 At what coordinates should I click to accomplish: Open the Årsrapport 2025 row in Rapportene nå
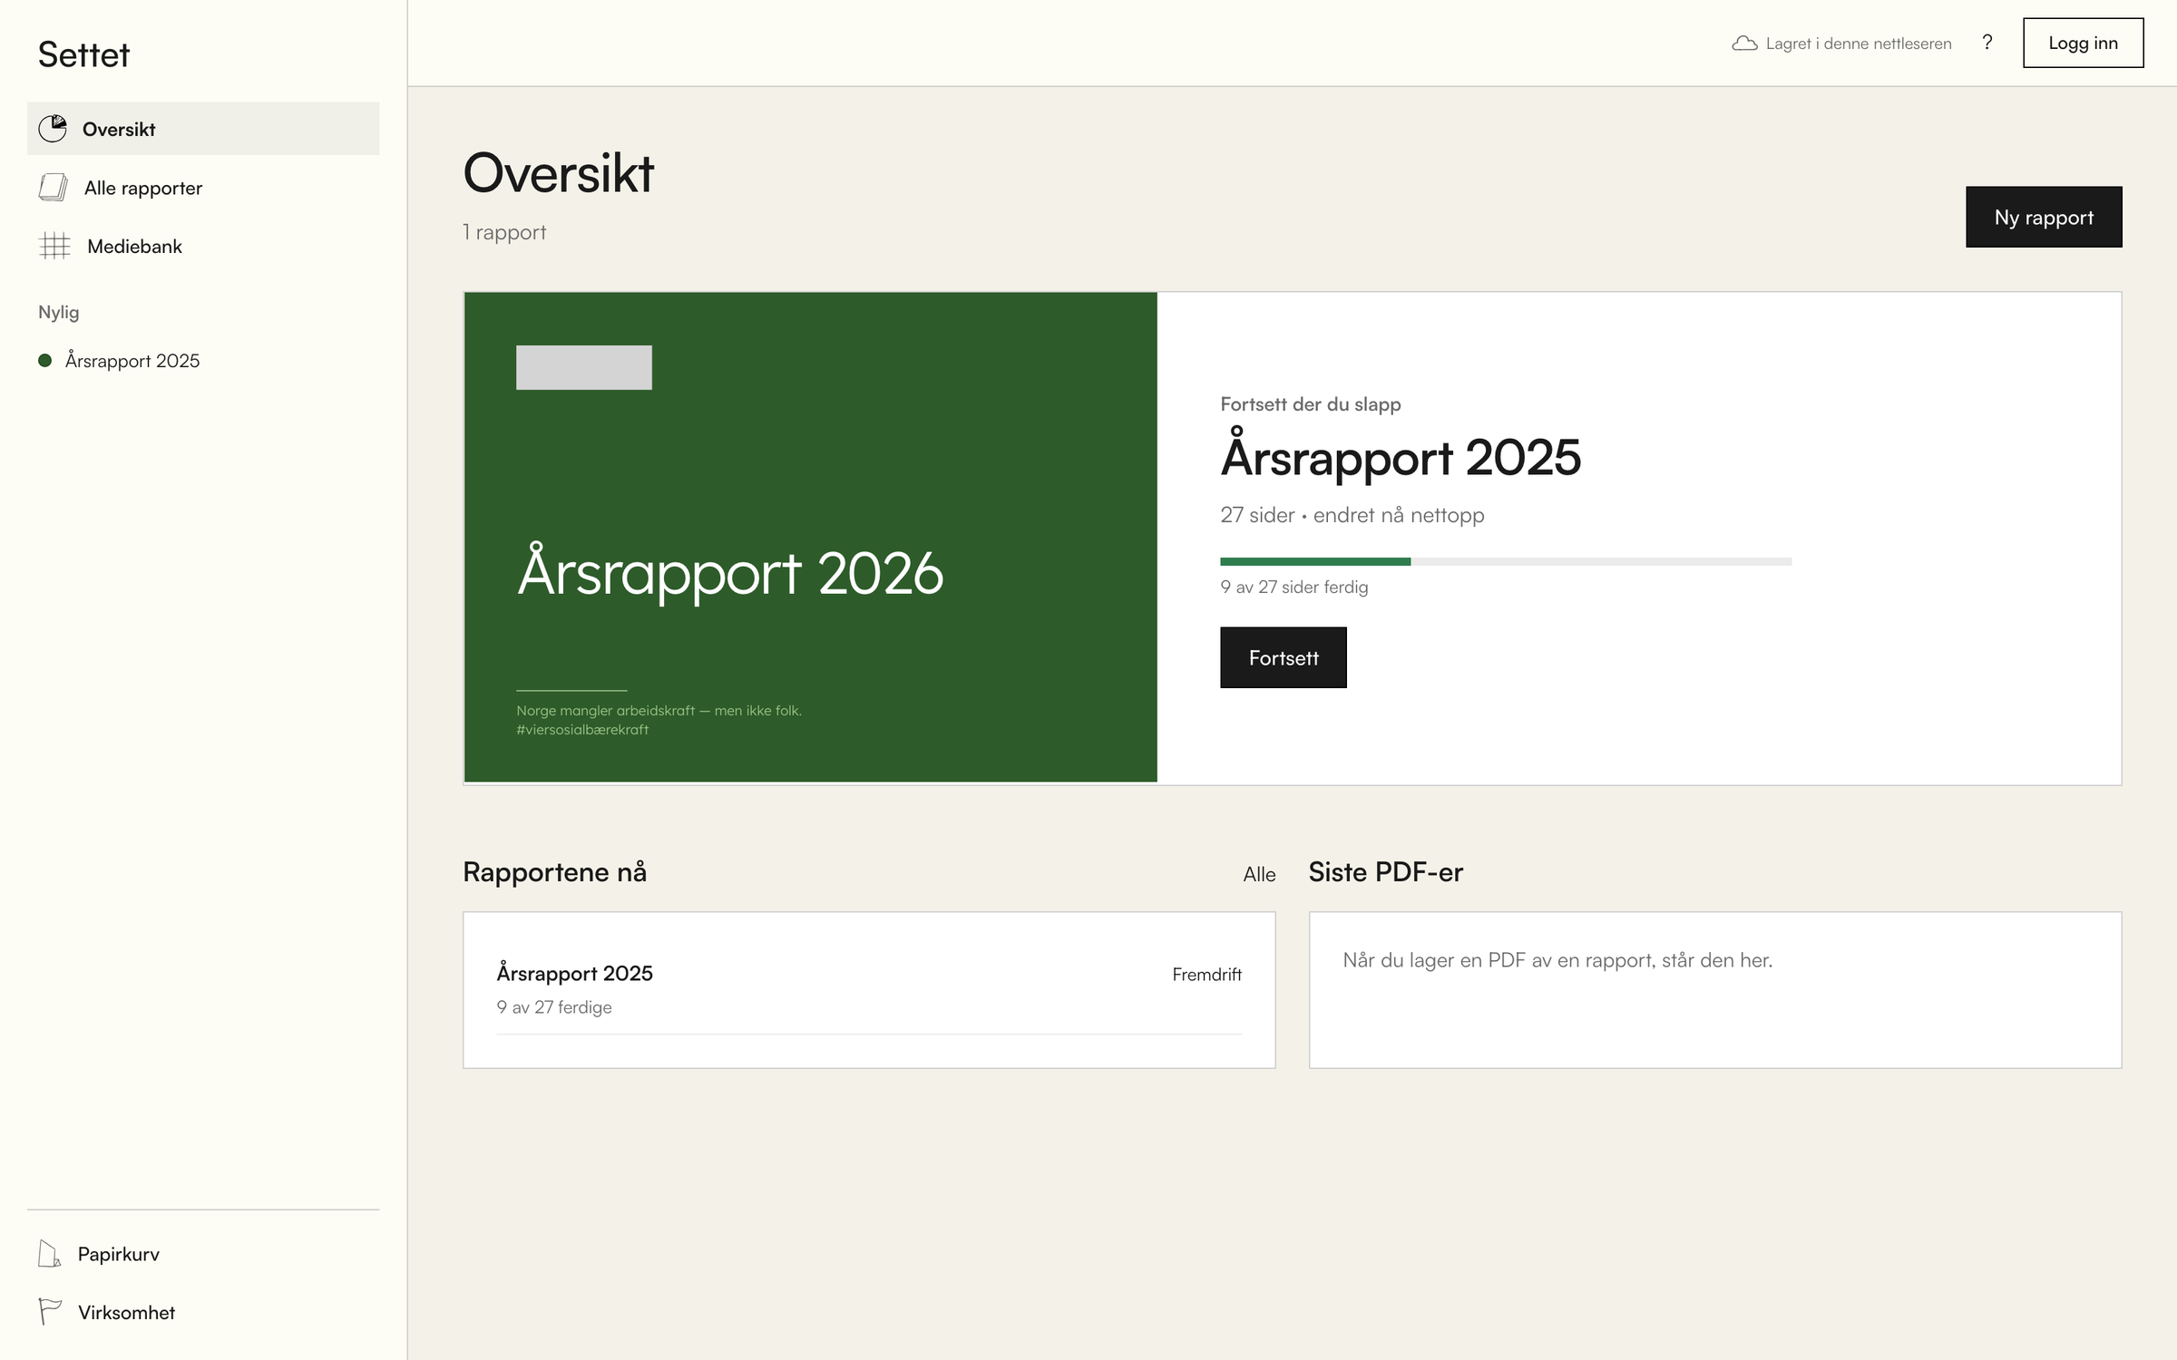[869, 989]
